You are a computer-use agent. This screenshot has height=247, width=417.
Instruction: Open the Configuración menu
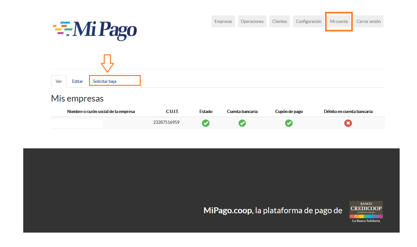[x=308, y=21]
